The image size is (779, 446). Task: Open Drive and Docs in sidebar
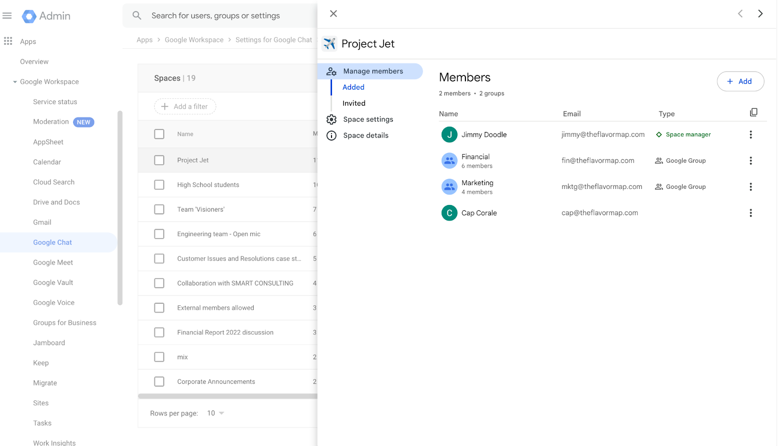click(56, 202)
